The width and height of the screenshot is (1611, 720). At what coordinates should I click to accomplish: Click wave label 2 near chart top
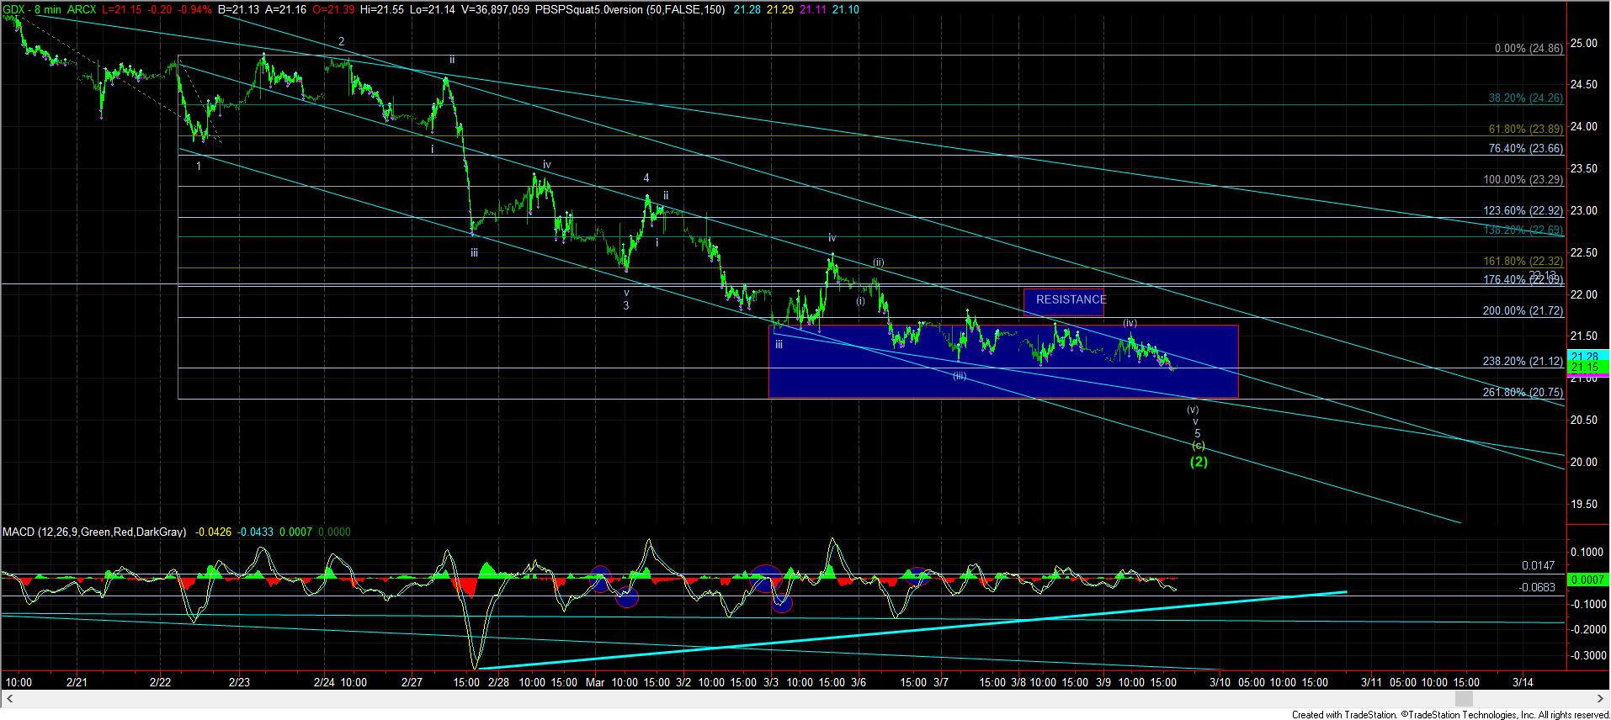pos(342,40)
